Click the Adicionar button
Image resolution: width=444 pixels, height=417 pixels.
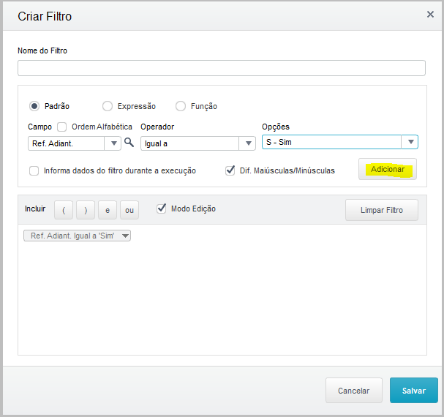click(x=388, y=169)
